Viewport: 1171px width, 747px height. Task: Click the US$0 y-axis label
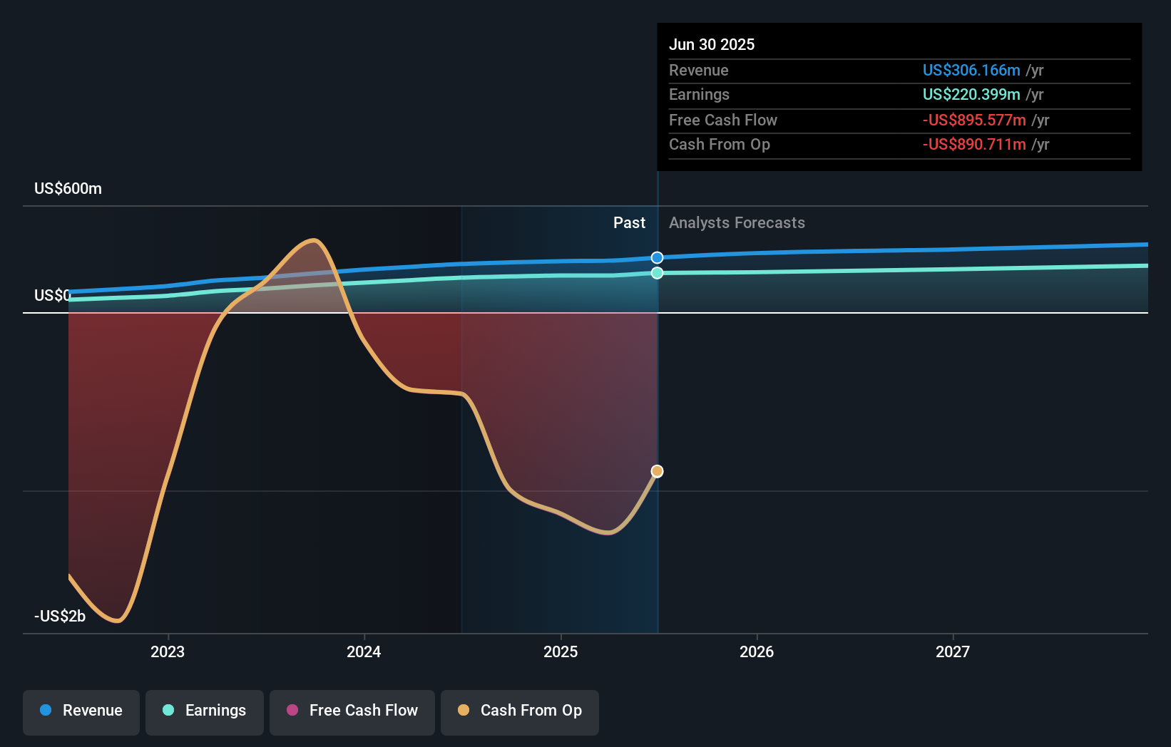[x=53, y=295]
